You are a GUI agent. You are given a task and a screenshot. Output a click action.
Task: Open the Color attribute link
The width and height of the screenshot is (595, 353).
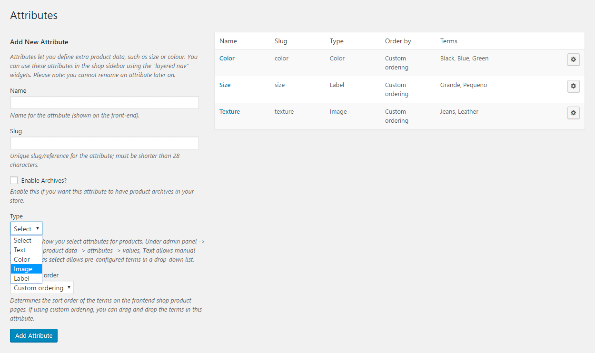(227, 59)
